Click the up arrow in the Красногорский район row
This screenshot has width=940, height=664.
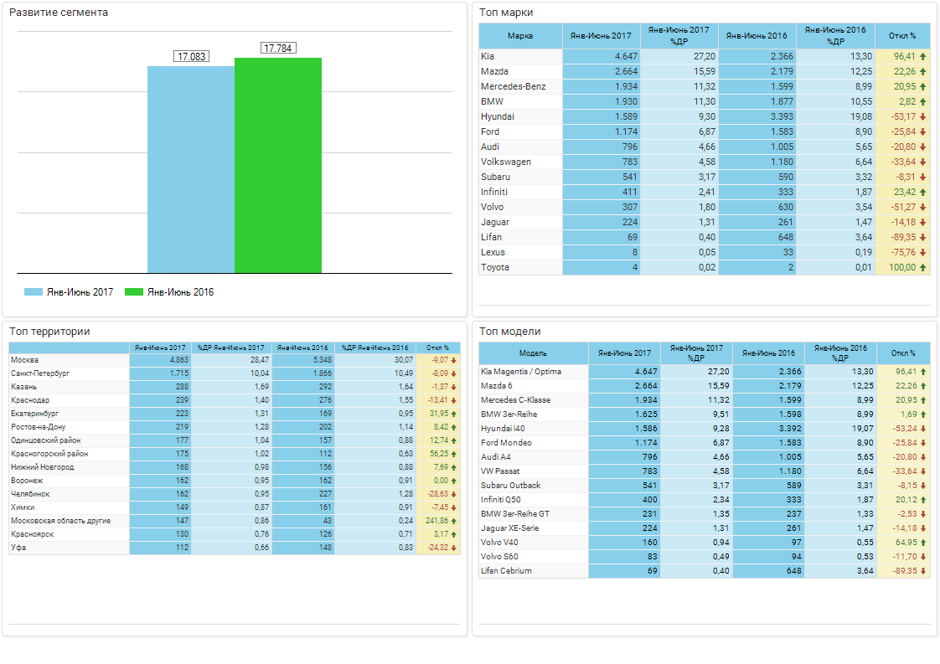coord(454,455)
